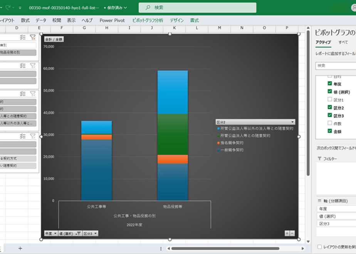Screen dimensions: 356x254
Task: Select column header K
Action: pos(175,28)
